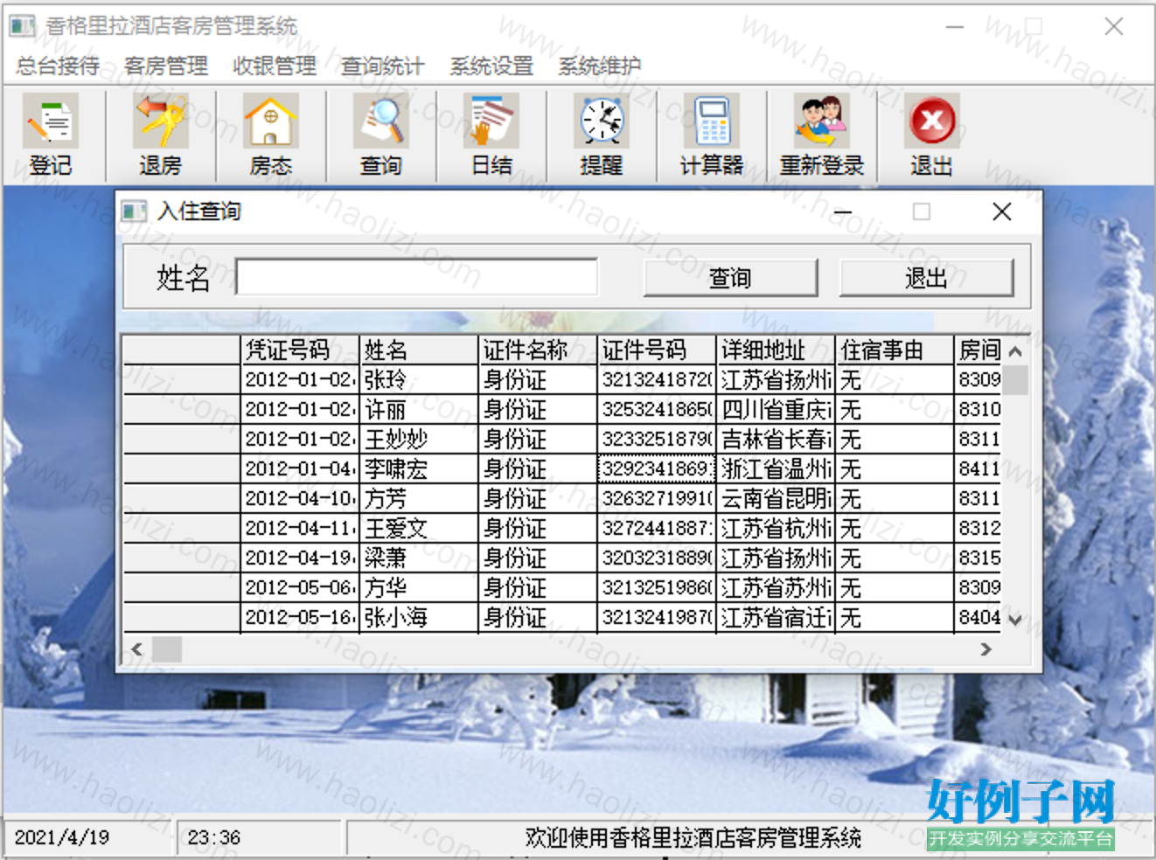Select guest name 方芳 cell
The height and width of the screenshot is (860, 1156).
click(419, 499)
